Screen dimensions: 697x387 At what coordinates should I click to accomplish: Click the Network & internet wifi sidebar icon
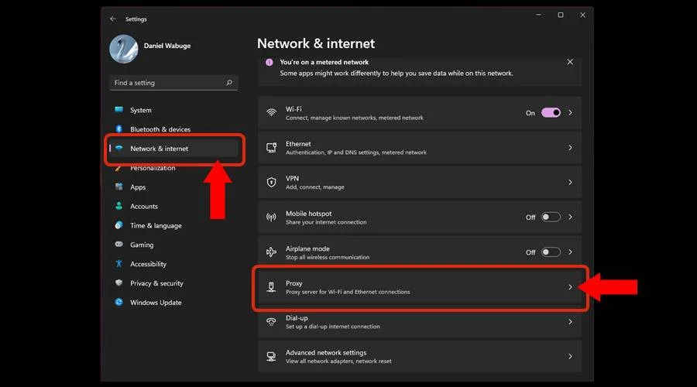coord(118,148)
